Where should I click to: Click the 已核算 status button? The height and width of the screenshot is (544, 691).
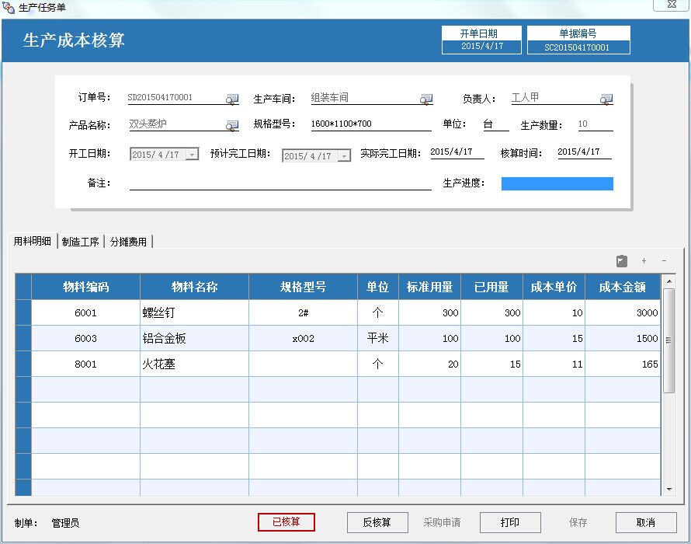[287, 522]
